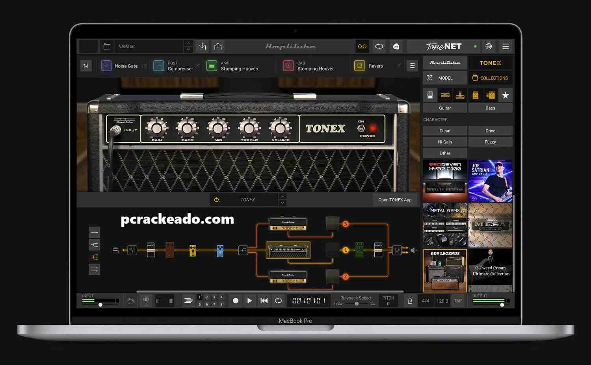Switch to the TONEX tab
The height and width of the screenshot is (365, 591).
click(x=490, y=63)
